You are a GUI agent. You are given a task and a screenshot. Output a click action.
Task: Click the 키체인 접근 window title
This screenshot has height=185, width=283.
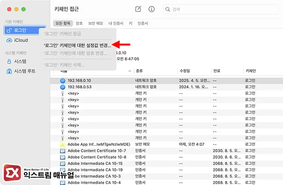point(66,9)
